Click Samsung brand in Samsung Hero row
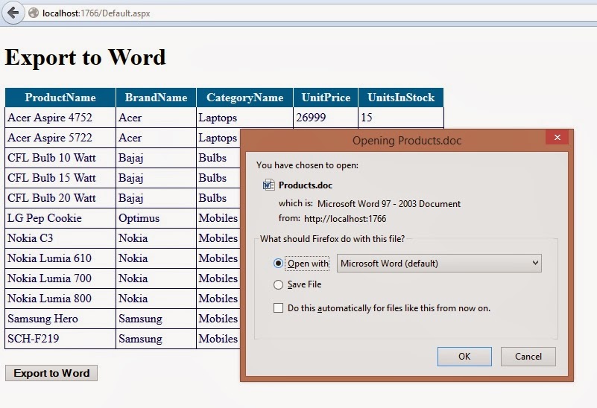 pyautogui.click(x=156, y=319)
